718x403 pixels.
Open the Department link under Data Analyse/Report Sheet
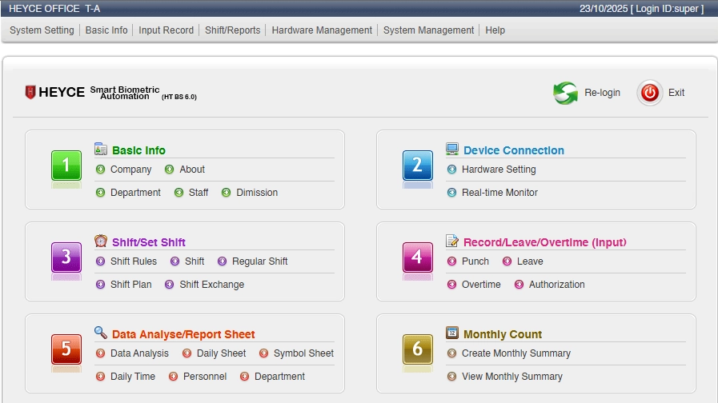coord(280,377)
